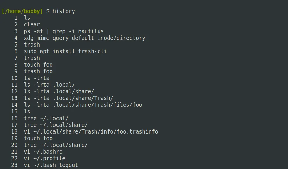
Task: Click tree ~/.local/share/ on line 20
Action: (56, 145)
